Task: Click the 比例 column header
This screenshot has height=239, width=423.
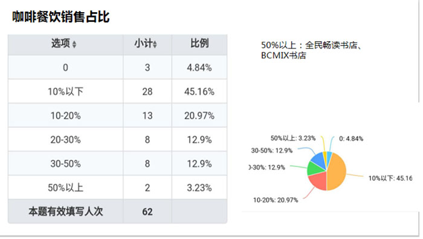Action: (199, 43)
